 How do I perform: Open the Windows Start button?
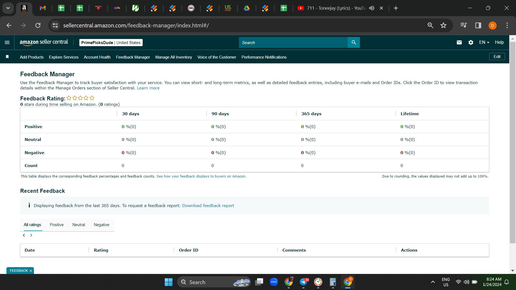point(169,282)
